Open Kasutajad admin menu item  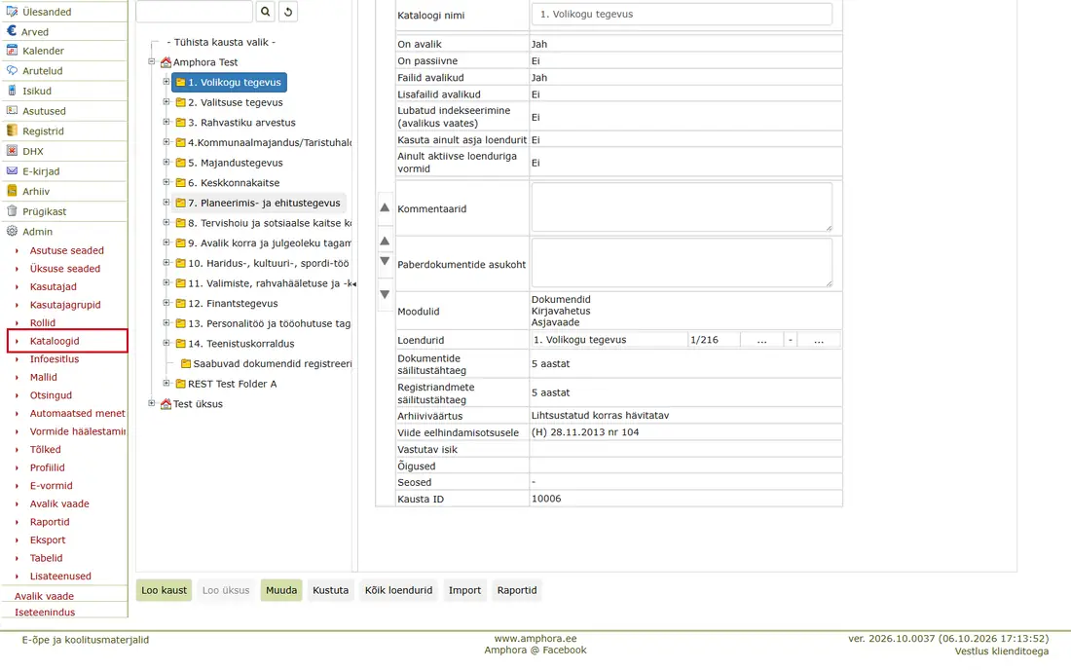pyautogui.click(x=54, y=287)
